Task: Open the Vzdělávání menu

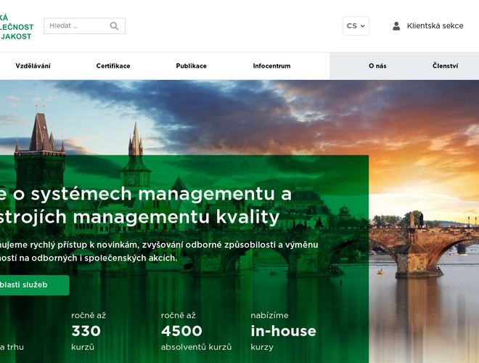Action: click(x=33, y=66)
